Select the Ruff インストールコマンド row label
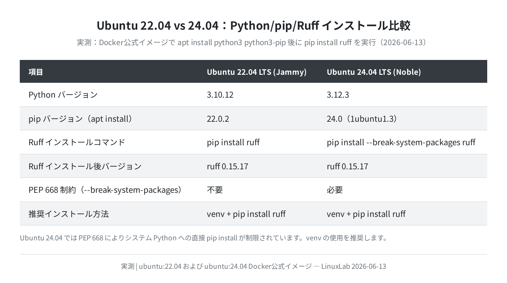Image resolution: width=507 pixels, height=283 pixels. pyautogui.click(x=77, y=142)
